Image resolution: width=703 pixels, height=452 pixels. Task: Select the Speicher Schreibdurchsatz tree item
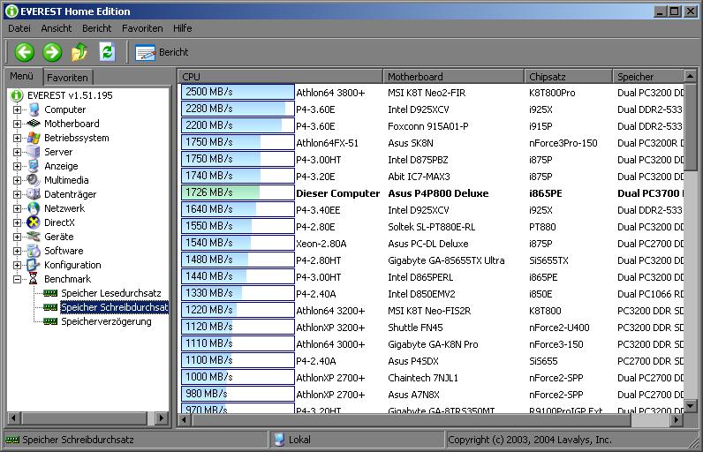click(x=114, y=307)
